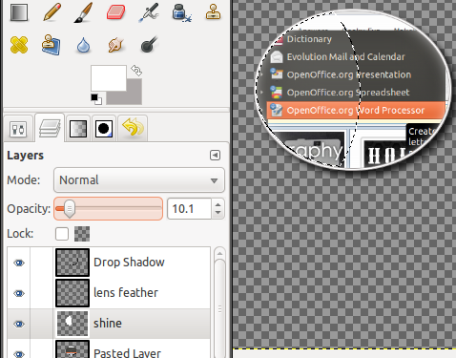Open the layer Mode dropdown
This screenshot has width=456, height=358.
(x=139, y=180)
